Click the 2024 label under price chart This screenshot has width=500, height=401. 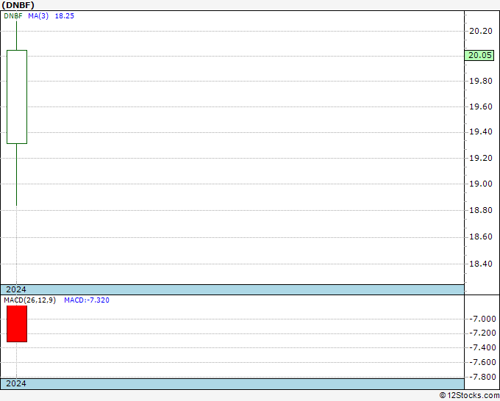coord(16,289)
